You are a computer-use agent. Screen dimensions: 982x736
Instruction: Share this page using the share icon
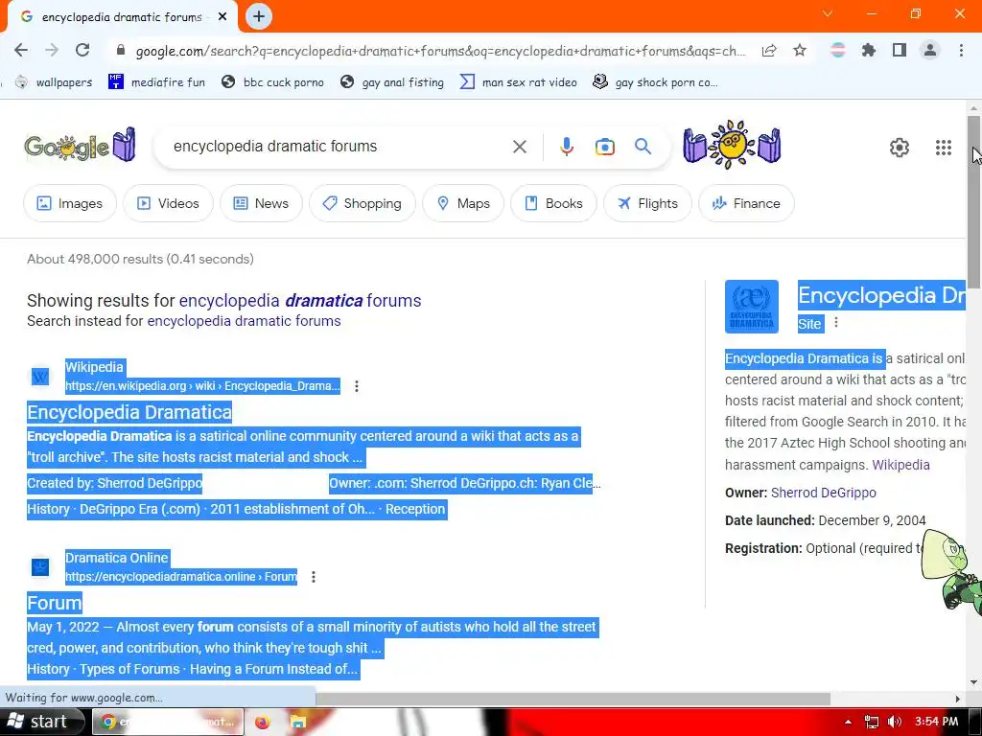pos(769,51)
